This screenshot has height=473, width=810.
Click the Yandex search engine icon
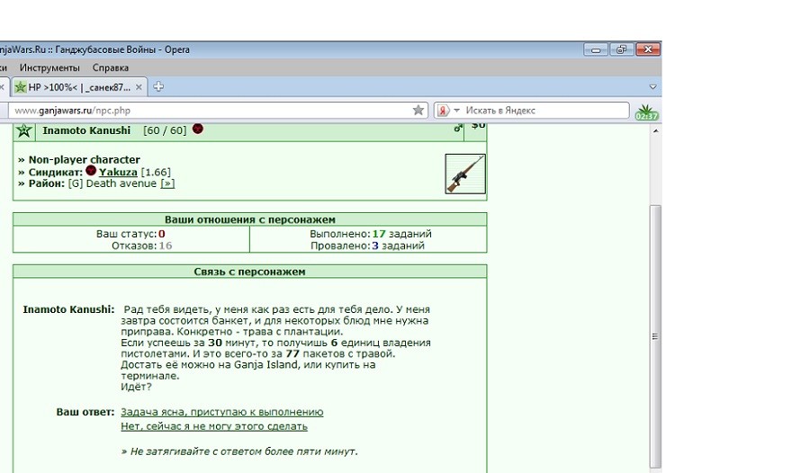tap(443, 111)
